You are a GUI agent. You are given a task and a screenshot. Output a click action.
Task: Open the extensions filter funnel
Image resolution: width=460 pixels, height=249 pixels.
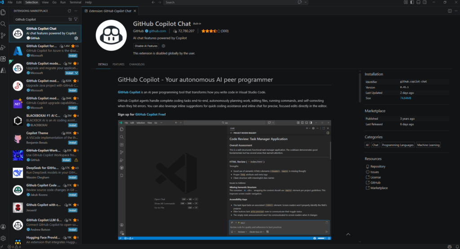(75, 19)
